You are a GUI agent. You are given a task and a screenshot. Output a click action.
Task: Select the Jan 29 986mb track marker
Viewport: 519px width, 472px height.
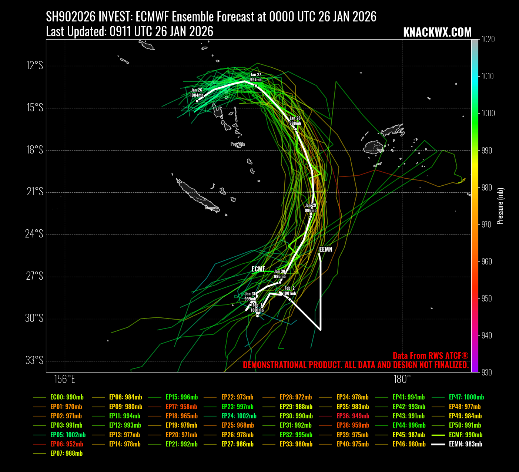click(x=311, y=216)
